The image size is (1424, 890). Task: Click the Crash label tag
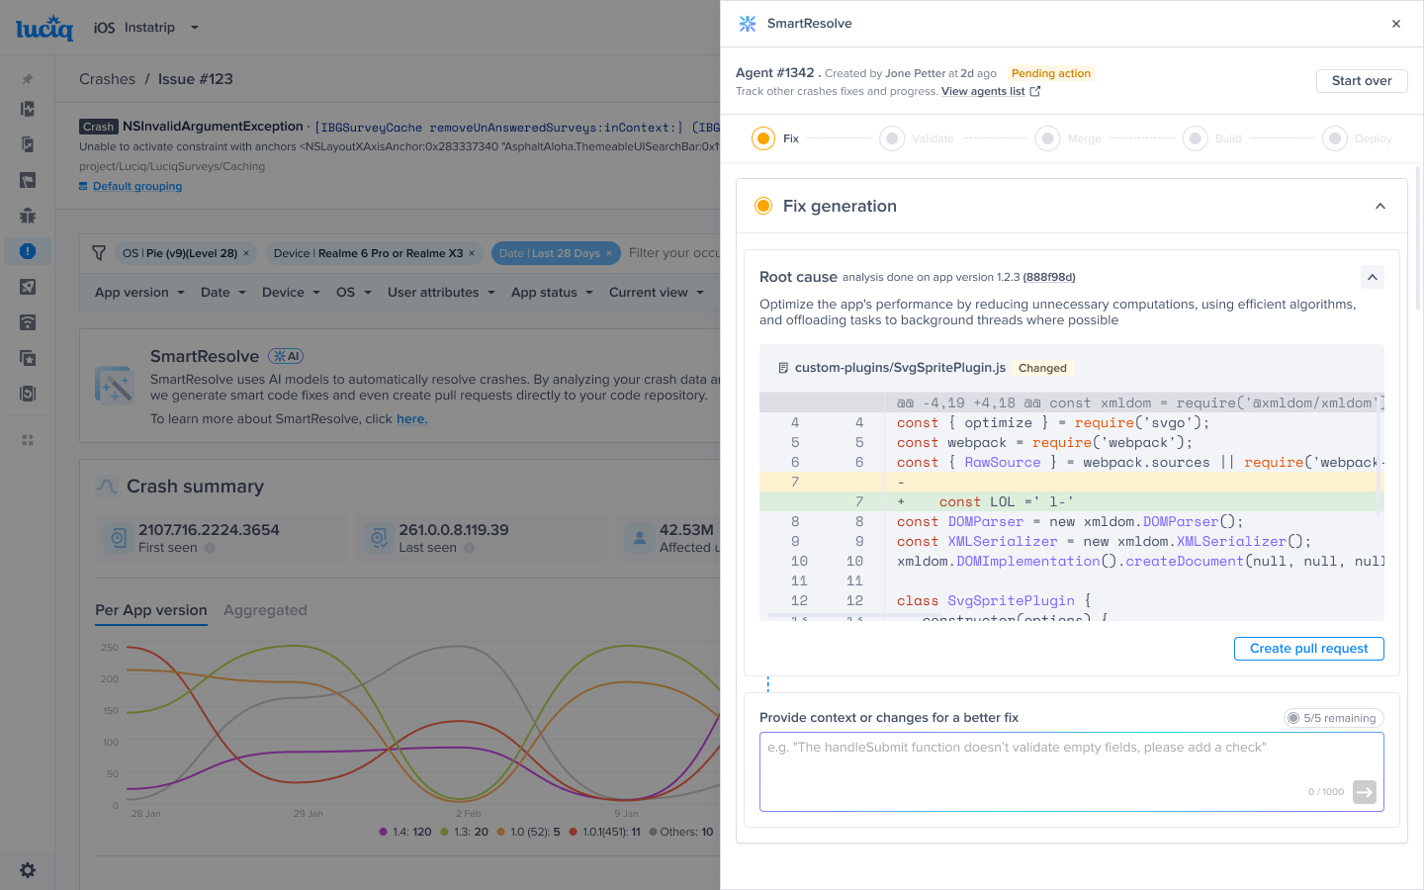click(x=99, y=127)
